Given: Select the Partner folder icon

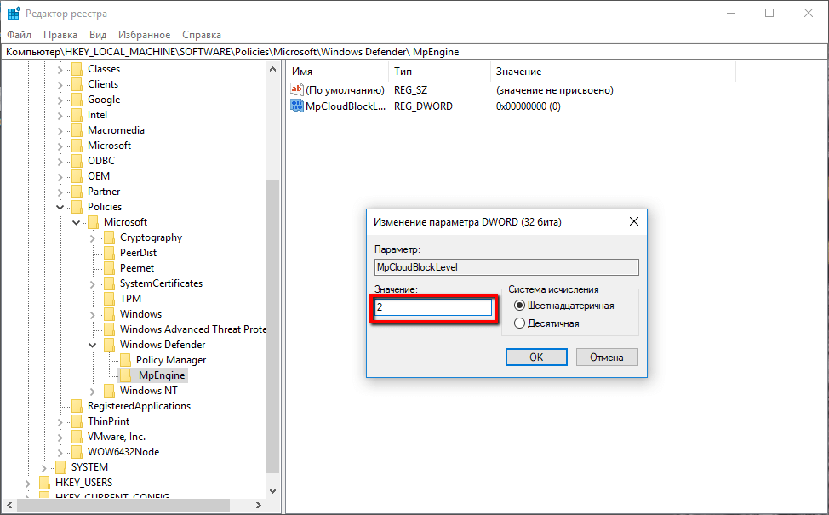Looking at the screenshot, I should 77,192.
